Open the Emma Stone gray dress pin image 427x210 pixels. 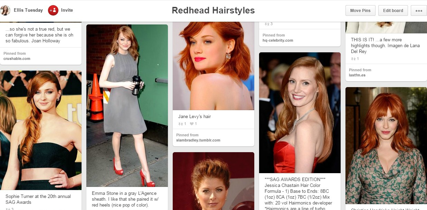point(127,106)
